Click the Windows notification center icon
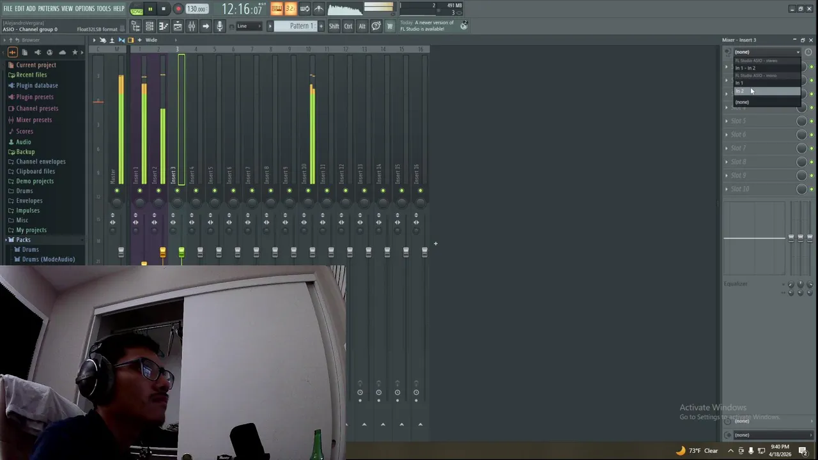Screen dimensions: 818x460 [803, 450]
